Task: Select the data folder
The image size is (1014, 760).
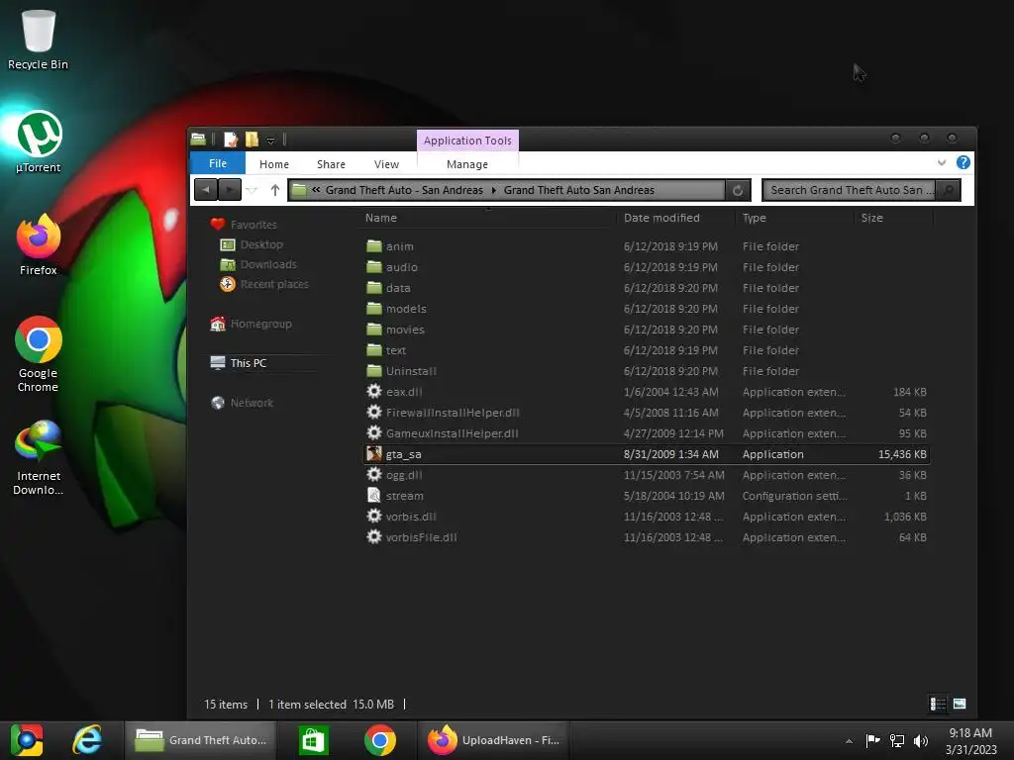Action: [647, 288]
